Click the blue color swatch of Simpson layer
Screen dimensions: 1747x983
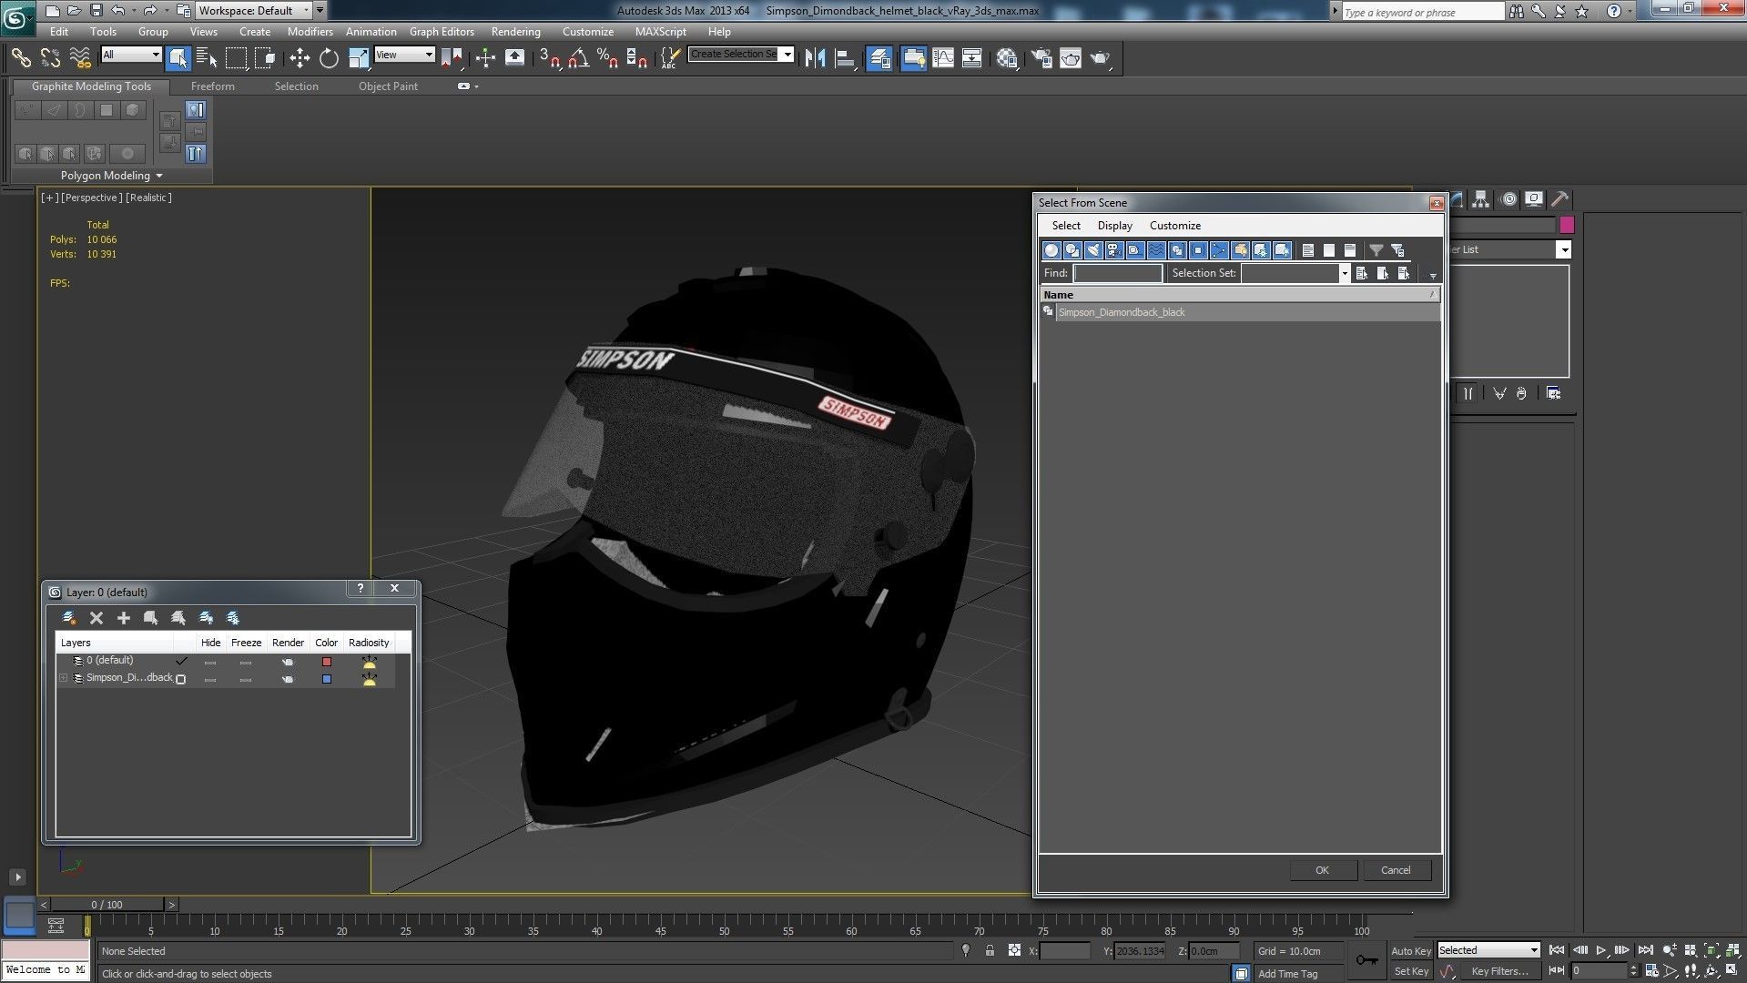coord(327,679)
